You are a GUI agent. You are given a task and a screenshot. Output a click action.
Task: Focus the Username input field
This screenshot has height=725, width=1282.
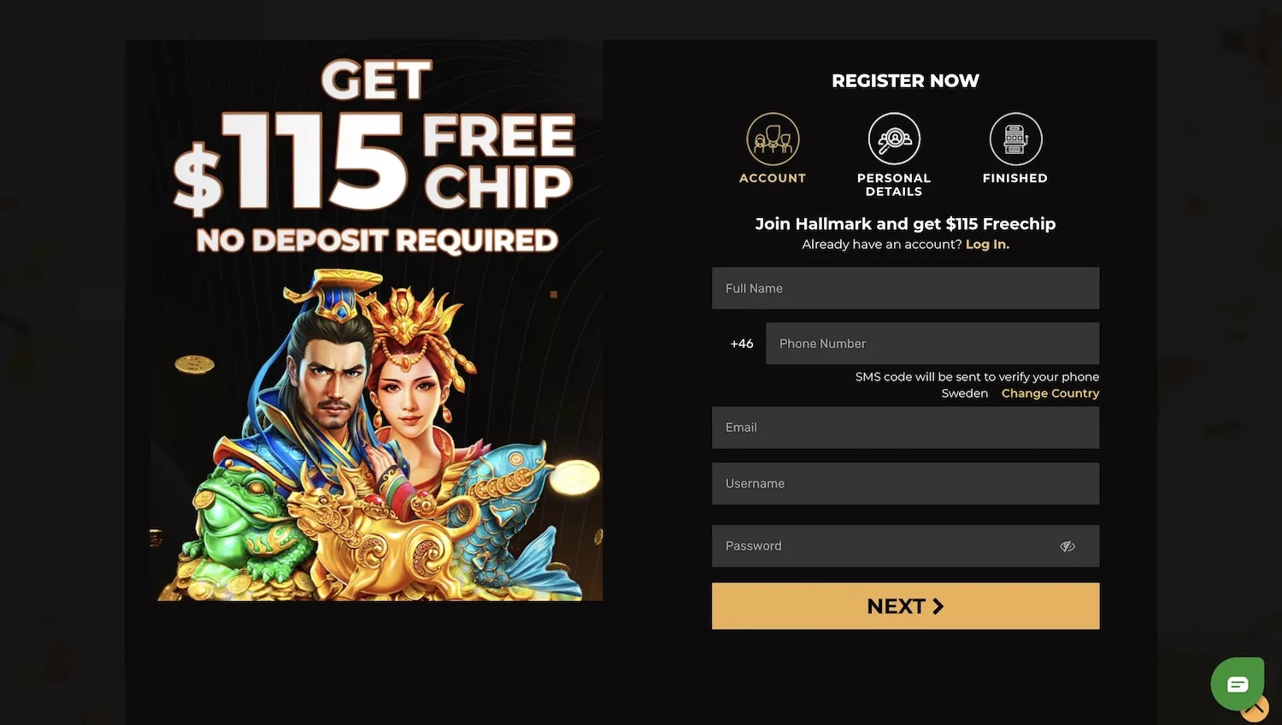[906, 484]
